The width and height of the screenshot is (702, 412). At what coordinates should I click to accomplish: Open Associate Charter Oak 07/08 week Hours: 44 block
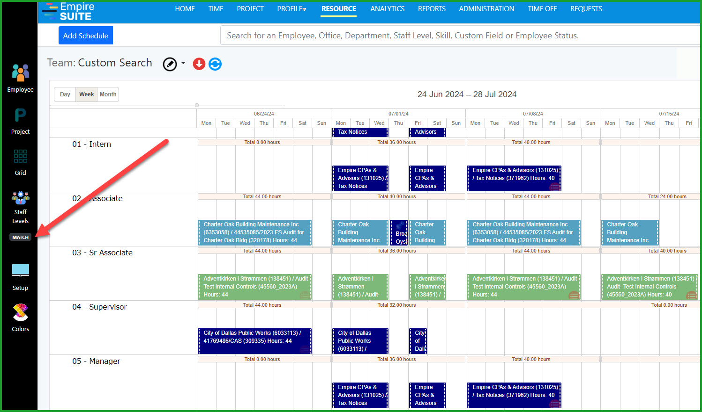point(523,232)
